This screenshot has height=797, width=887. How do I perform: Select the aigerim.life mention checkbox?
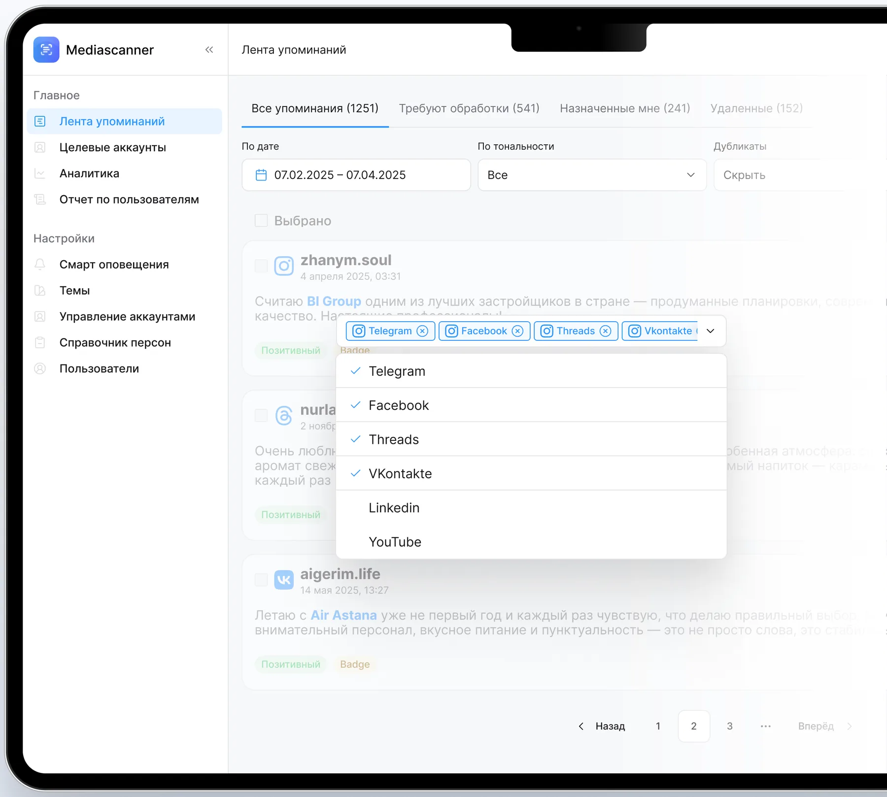click(x=261, y=580)
